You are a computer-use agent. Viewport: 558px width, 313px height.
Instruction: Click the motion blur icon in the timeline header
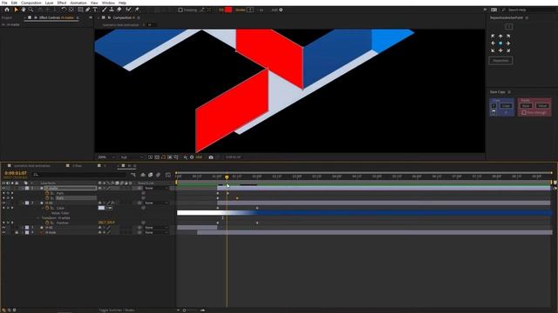click(159, 175)
